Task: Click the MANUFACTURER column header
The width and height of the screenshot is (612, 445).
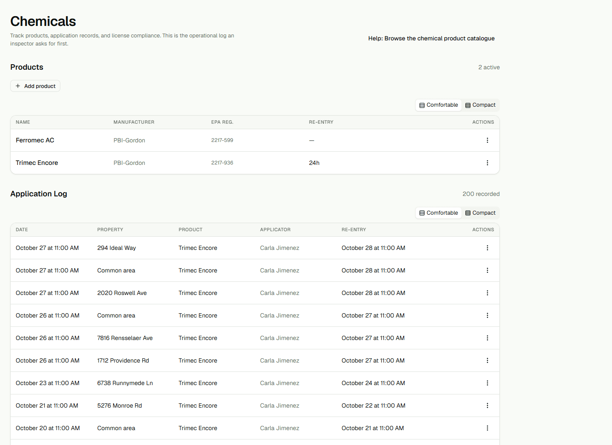Action: point(134,122)
